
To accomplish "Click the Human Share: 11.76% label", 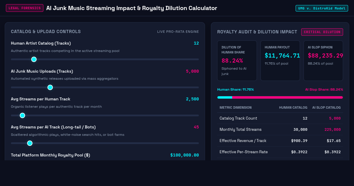I will click(235, 89).
